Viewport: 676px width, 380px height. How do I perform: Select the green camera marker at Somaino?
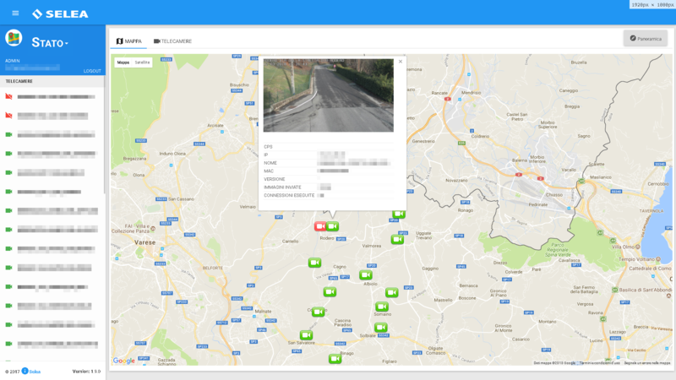click(382, 307)
